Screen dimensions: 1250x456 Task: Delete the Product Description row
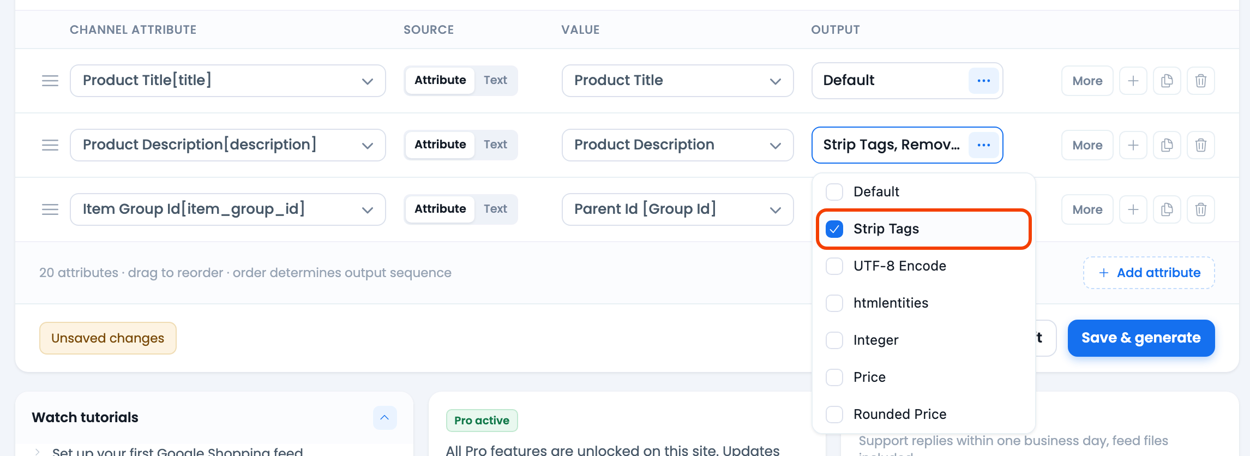(x=1201, y=145)
